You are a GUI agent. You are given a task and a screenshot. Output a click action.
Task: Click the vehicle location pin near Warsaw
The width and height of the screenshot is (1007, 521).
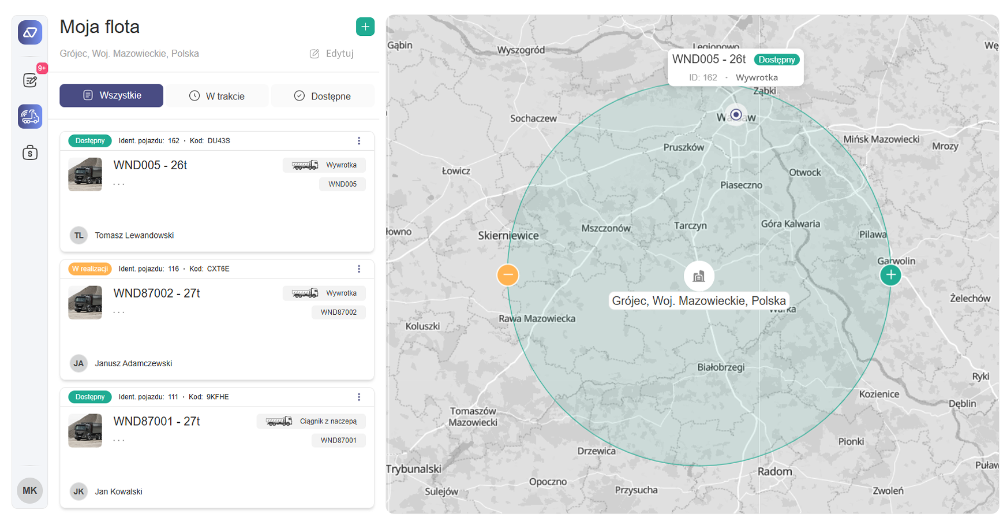point(736,115)
